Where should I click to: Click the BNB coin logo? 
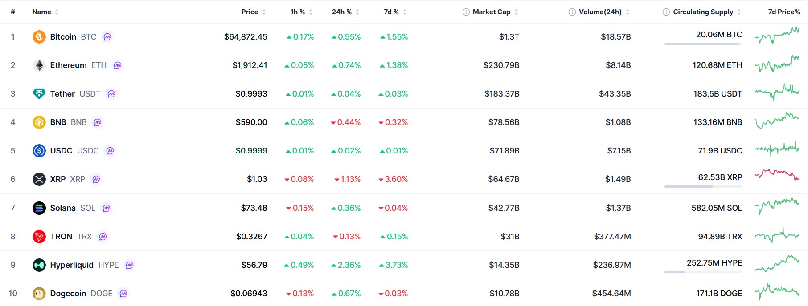39,122
